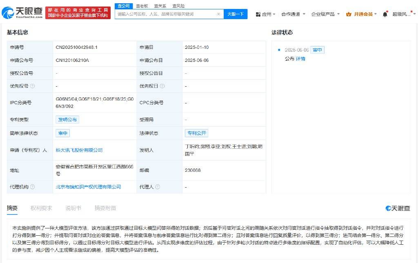Click the 基本信息 section heading

[17, 33]
